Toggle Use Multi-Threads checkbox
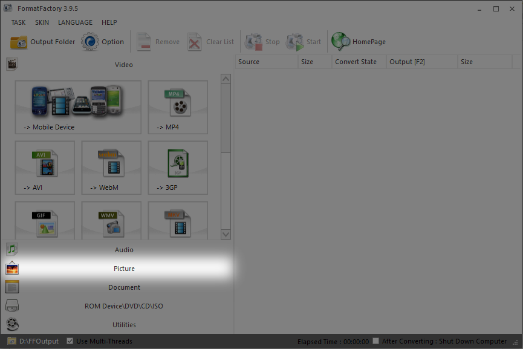This screenshot has width=523, height=349. pos(70,341)
